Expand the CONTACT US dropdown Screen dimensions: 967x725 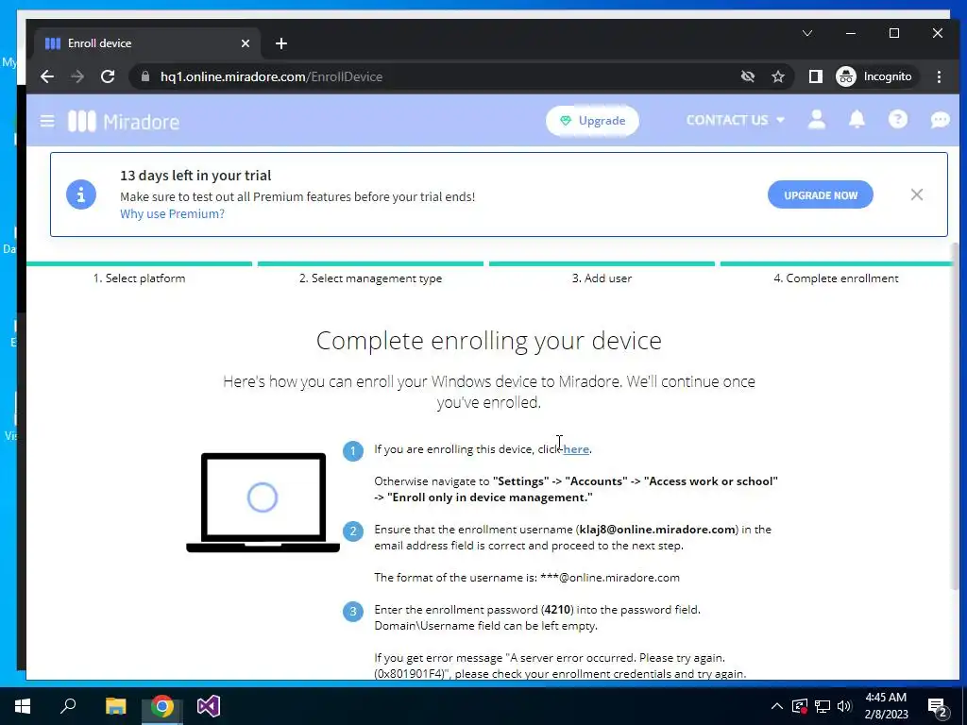tap(735, 120)
